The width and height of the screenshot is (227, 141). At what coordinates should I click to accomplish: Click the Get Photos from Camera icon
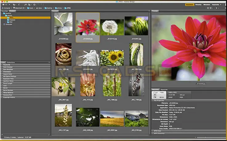[x=26, y=5]
